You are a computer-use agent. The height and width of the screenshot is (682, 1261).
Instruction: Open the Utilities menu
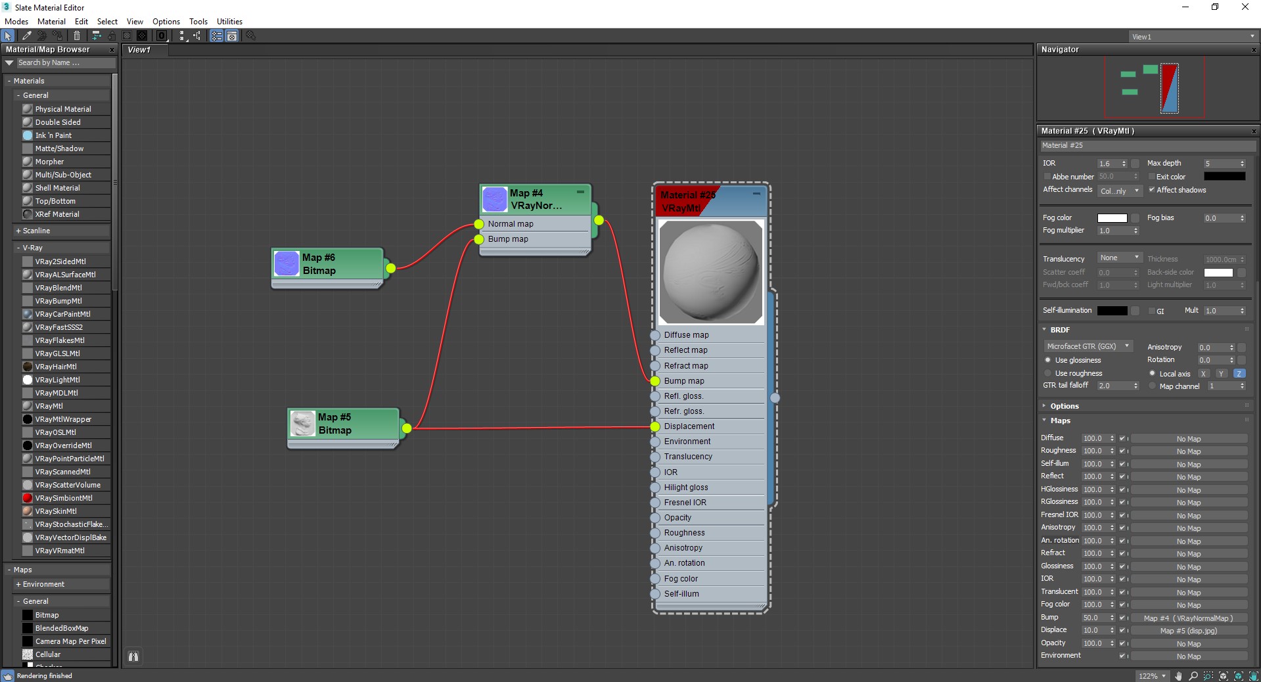(229, 22)
